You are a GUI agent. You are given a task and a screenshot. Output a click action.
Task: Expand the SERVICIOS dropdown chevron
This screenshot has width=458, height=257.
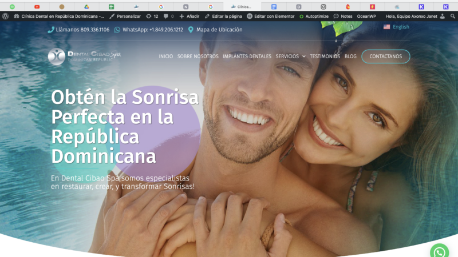pos(304,57)
